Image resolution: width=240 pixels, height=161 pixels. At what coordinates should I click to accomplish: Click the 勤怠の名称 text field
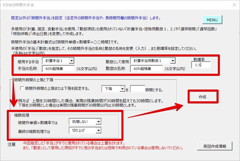click(146, 69)
